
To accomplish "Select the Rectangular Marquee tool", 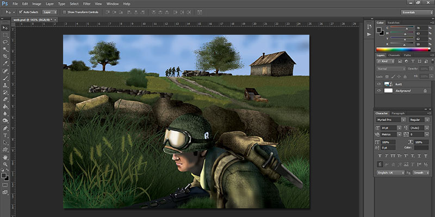I will 5,35.
